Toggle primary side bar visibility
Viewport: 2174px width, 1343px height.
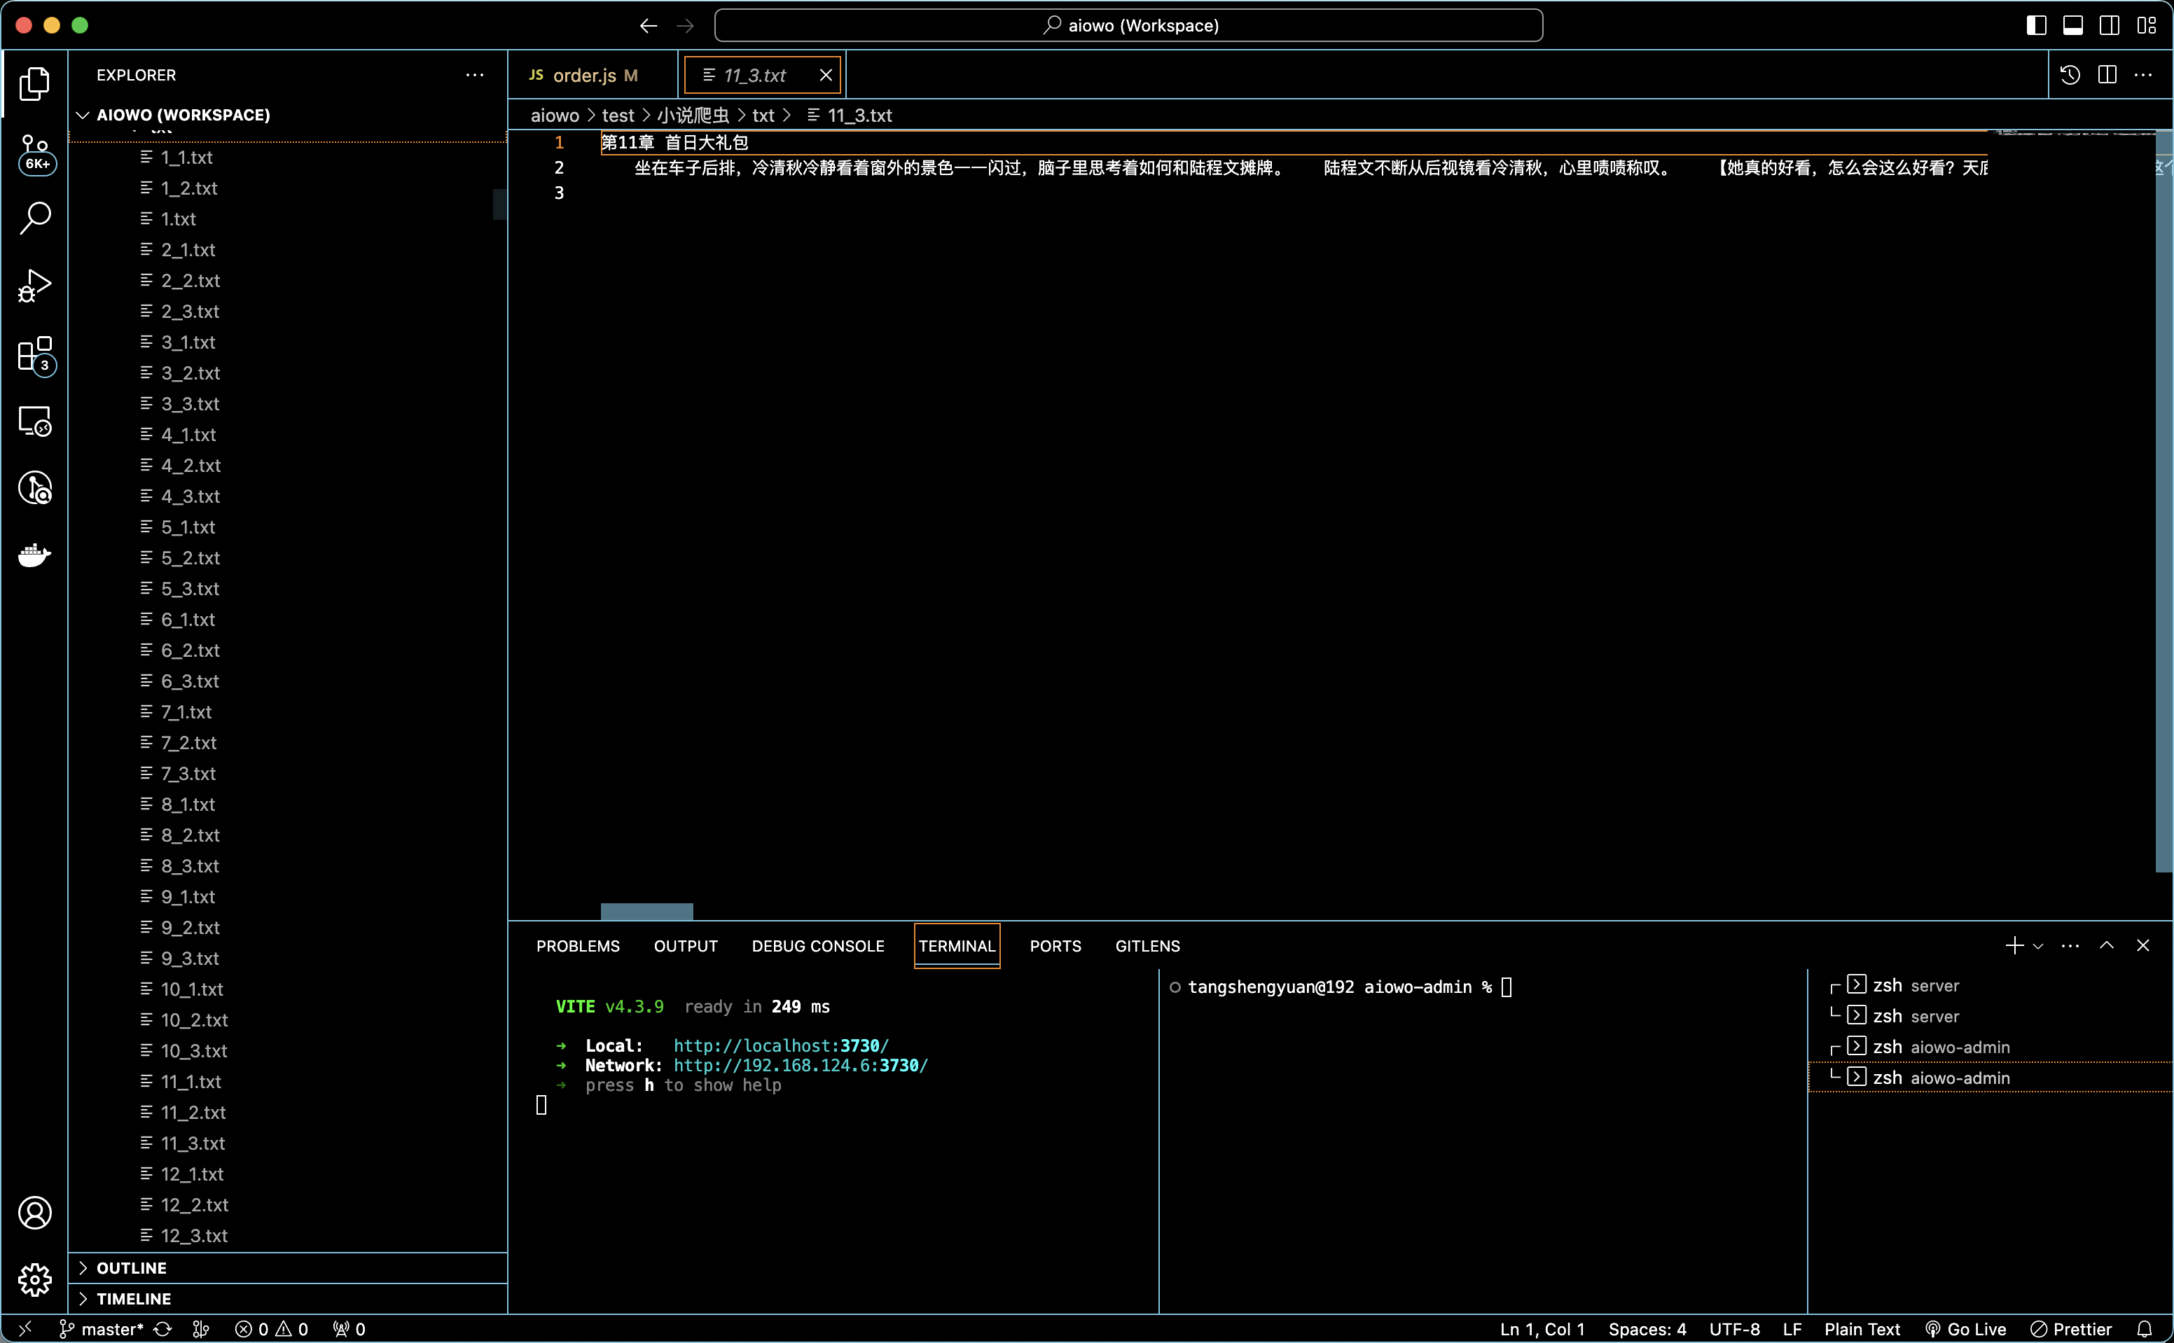pyautogui.click(x=2036, y=26)
